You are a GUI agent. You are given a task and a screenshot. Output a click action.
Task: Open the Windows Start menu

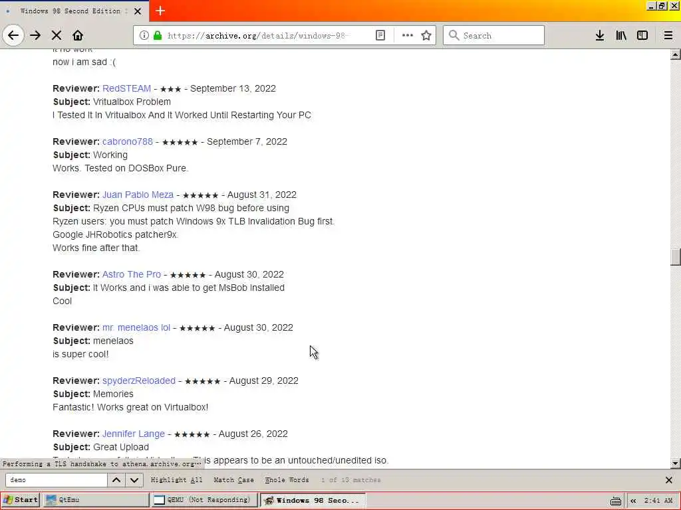21,500
